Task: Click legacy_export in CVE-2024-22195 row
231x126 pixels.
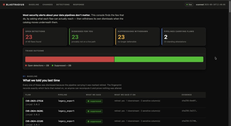Action: coord(66,121)
